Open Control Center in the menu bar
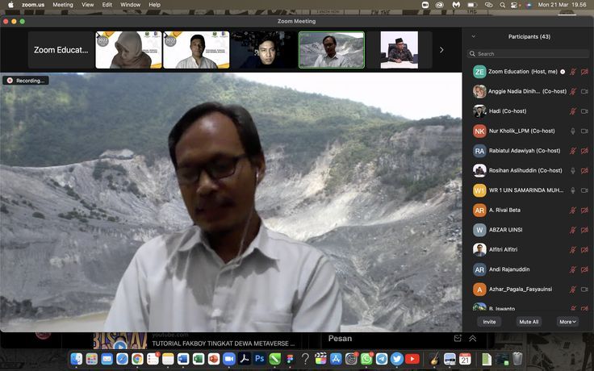This screenshot has width=594, height=371. pos(514,5)
